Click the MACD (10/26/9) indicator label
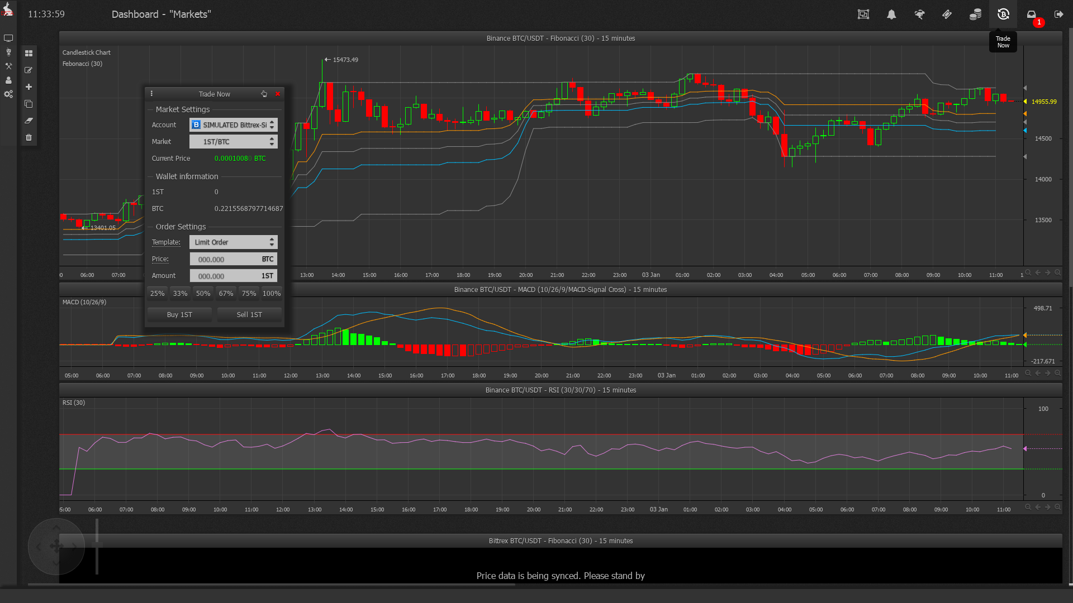 coord(84,302)
